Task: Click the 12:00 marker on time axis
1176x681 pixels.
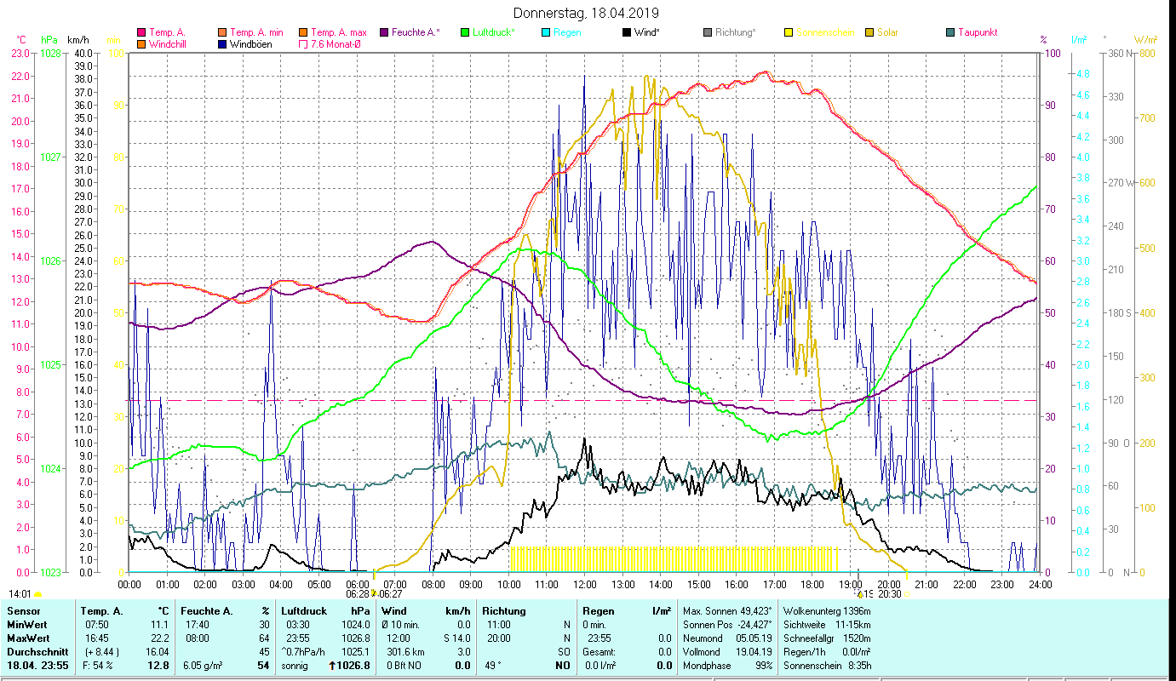Action: pyautogui.click(x=585, y=584)
